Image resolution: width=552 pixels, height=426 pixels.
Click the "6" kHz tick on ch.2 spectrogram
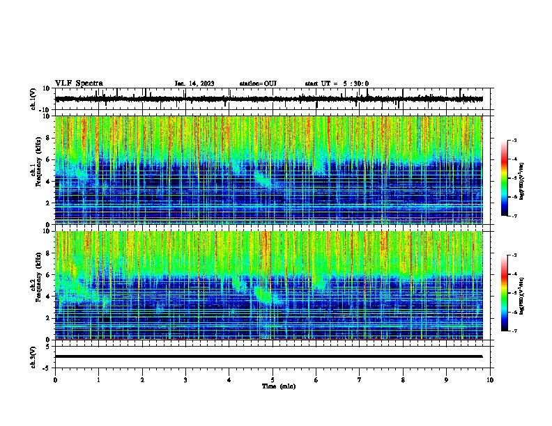coord(48,275)
